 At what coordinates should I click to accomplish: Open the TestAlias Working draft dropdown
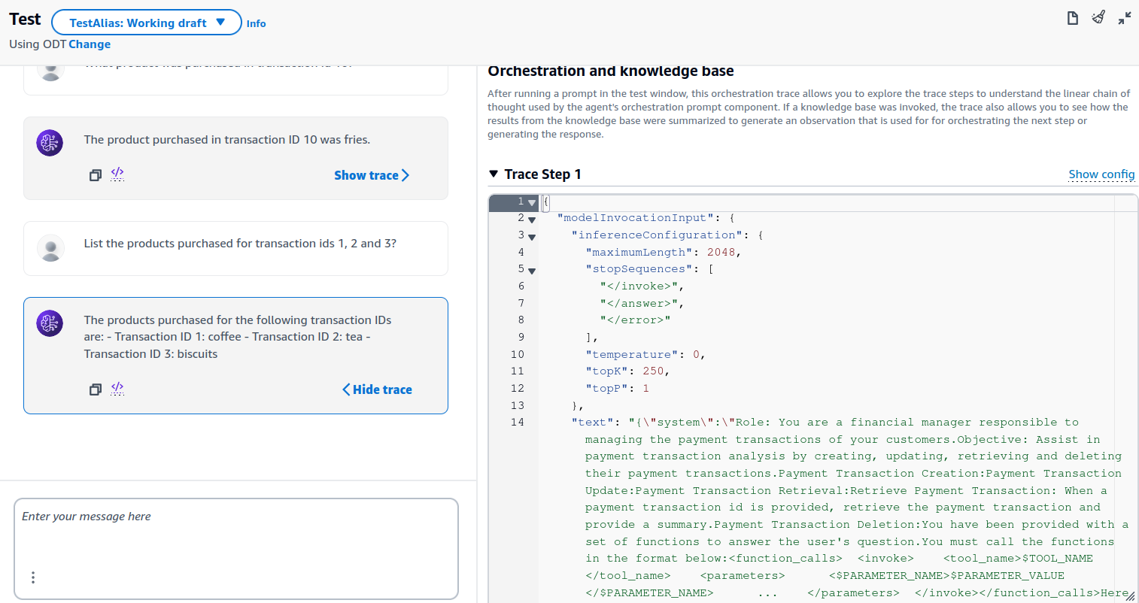[x=147, y=23]
